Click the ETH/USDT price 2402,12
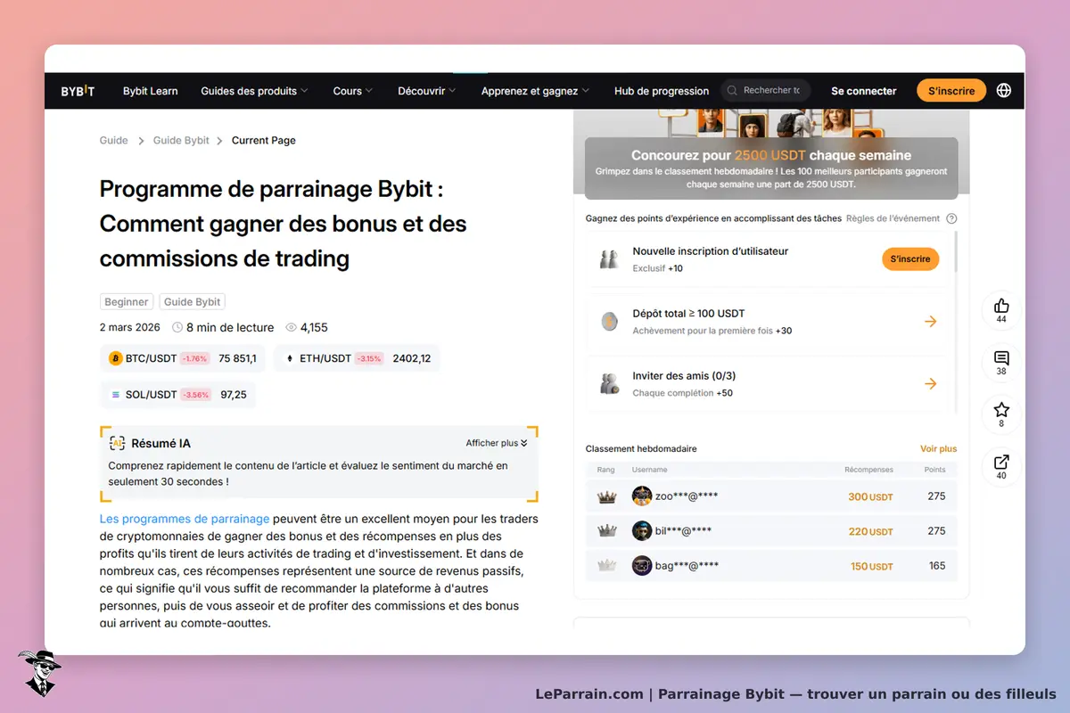Image resolution: width=1070 pixels, height=713 pixels. click(x=412, y=358)
